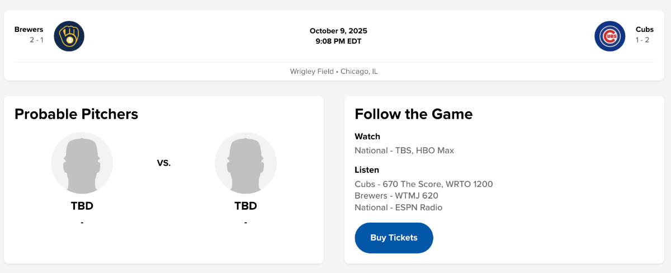Screen dimensions: 671x273
Task: Select the Brewers WTMJ 620 radio line
Action: 396,196
